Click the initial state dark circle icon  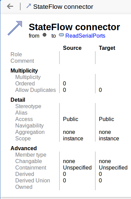point(44,35)
